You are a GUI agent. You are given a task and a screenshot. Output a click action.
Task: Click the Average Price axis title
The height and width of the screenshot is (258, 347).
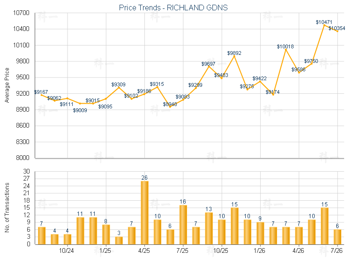pyautogui.click(x=7, y=85)
